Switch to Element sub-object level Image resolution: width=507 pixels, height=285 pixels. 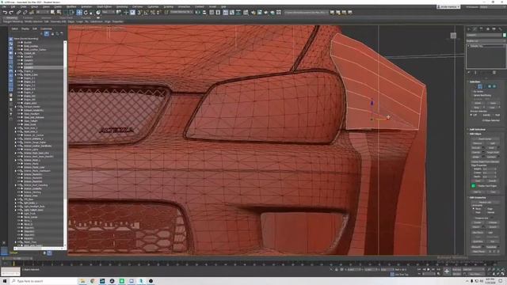pos(494,86)
